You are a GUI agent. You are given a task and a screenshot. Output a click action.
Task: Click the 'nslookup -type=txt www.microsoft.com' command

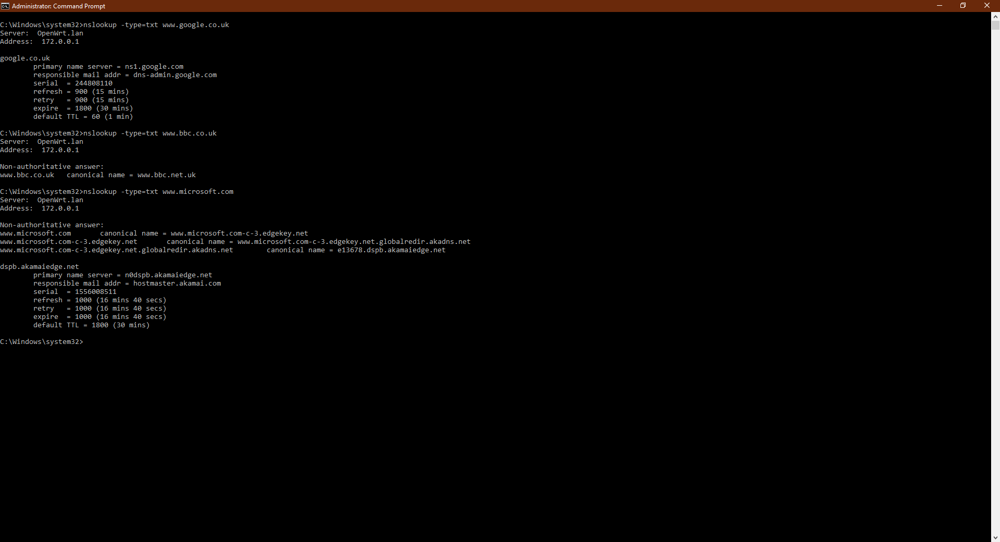(x=158, y=192)
